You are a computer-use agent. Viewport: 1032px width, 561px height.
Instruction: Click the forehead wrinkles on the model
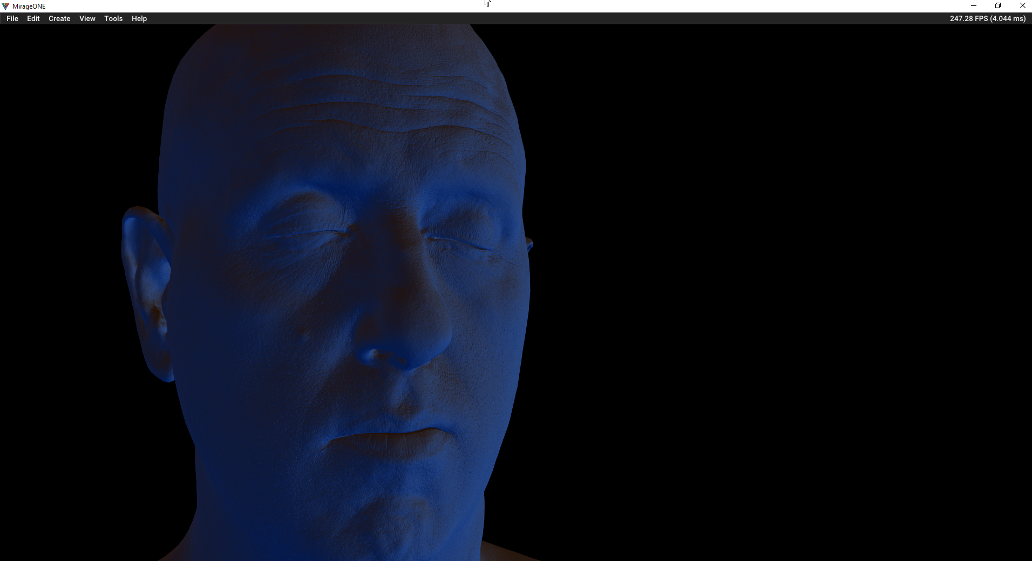pyautogui.click(x=378, y=102)
